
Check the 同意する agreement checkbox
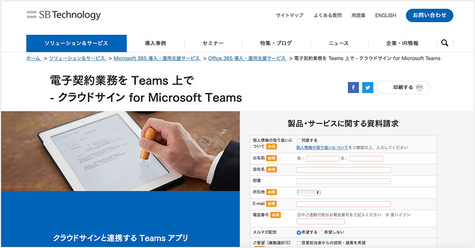[299, 141]
